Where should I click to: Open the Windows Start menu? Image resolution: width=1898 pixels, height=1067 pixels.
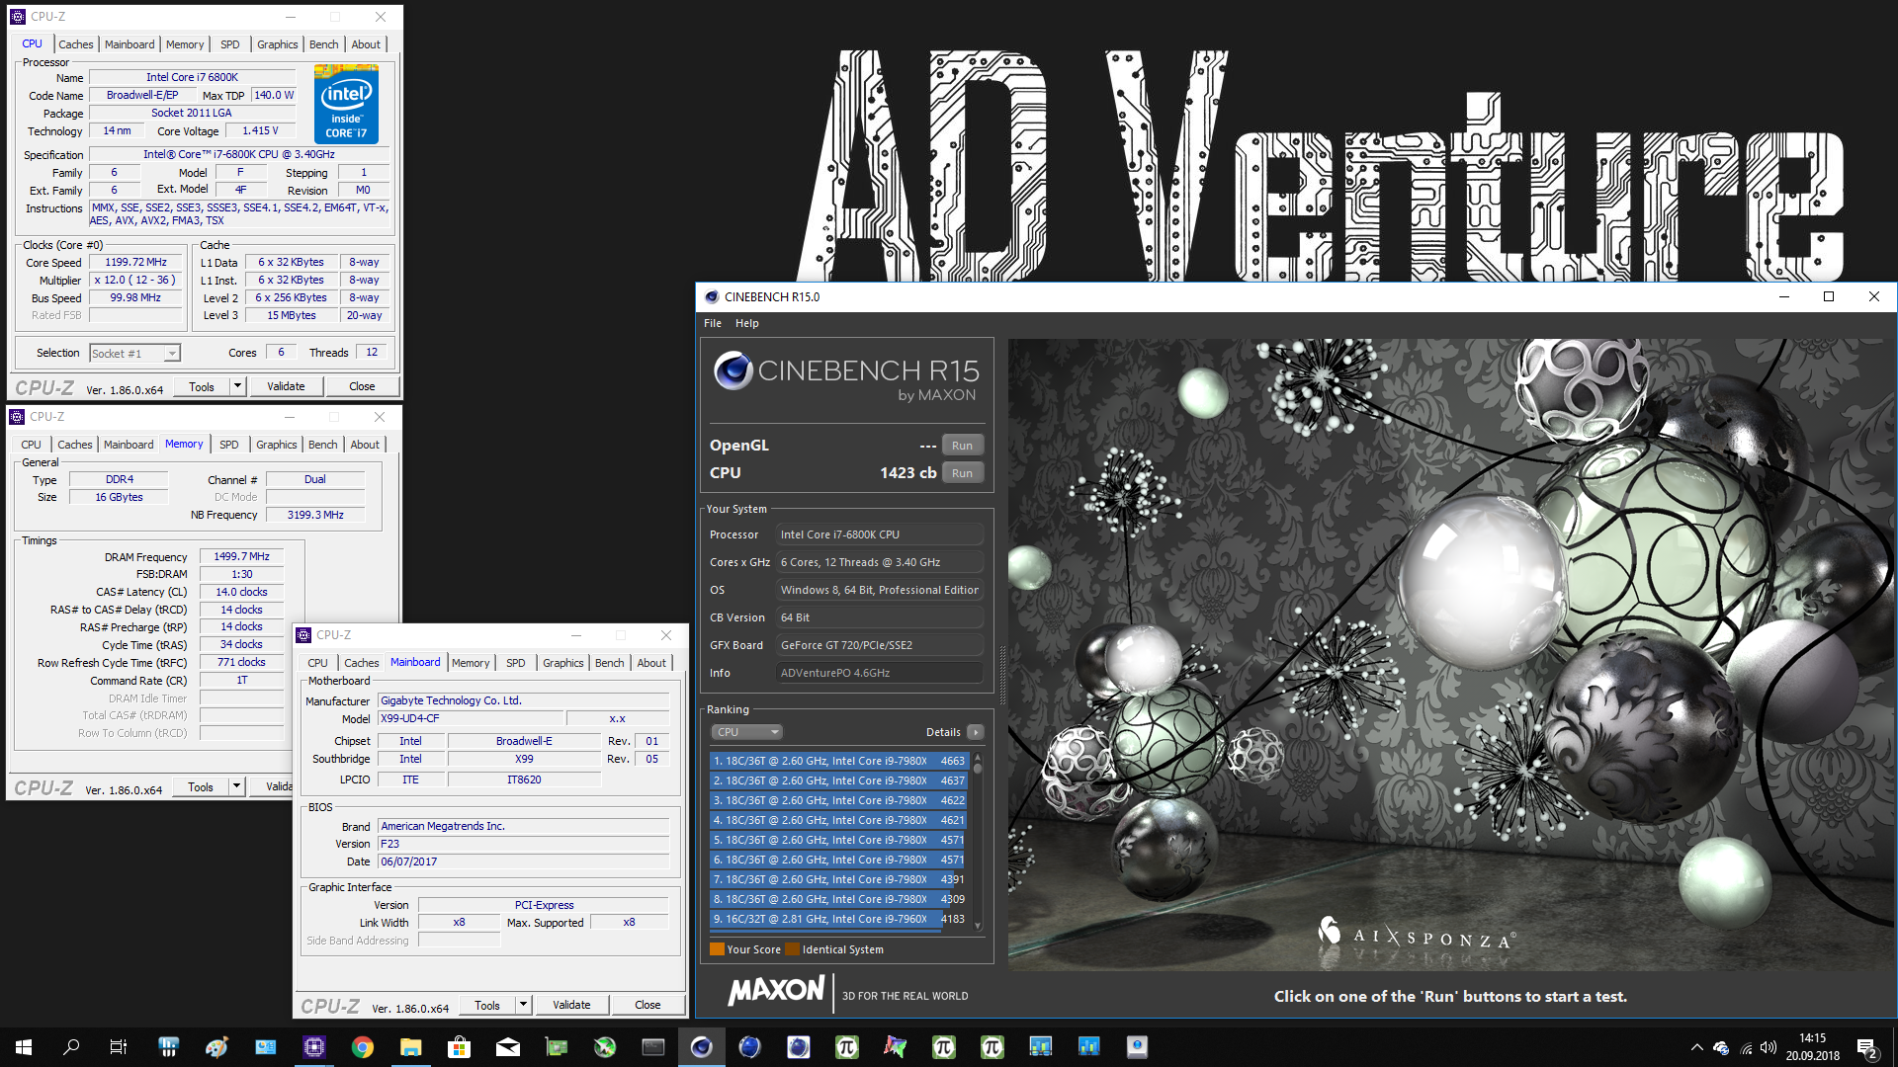click(24, 1047)
